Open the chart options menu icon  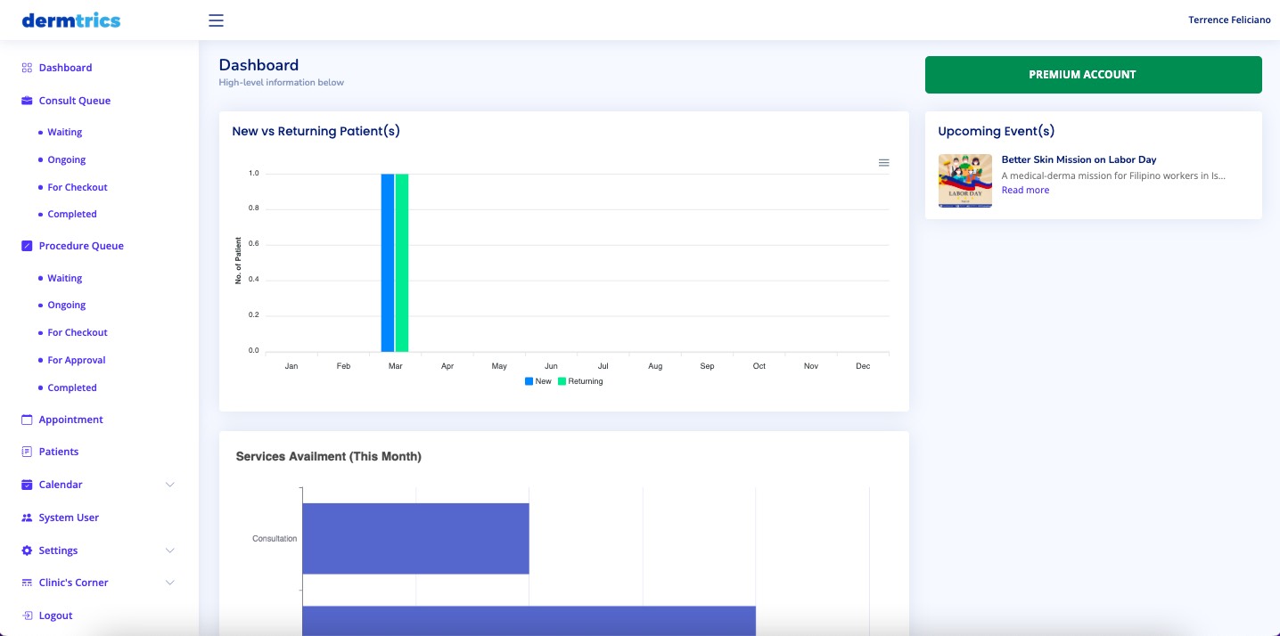tap(883, 163)
